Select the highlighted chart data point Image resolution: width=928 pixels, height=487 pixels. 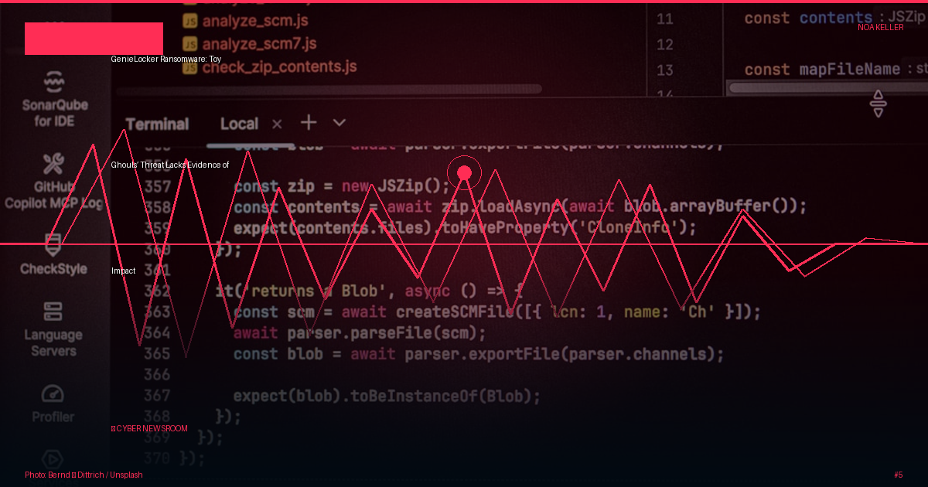pos(464,172)
